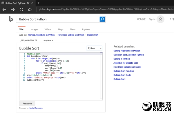Click the Run code button
174x114 pixels.
27,104
